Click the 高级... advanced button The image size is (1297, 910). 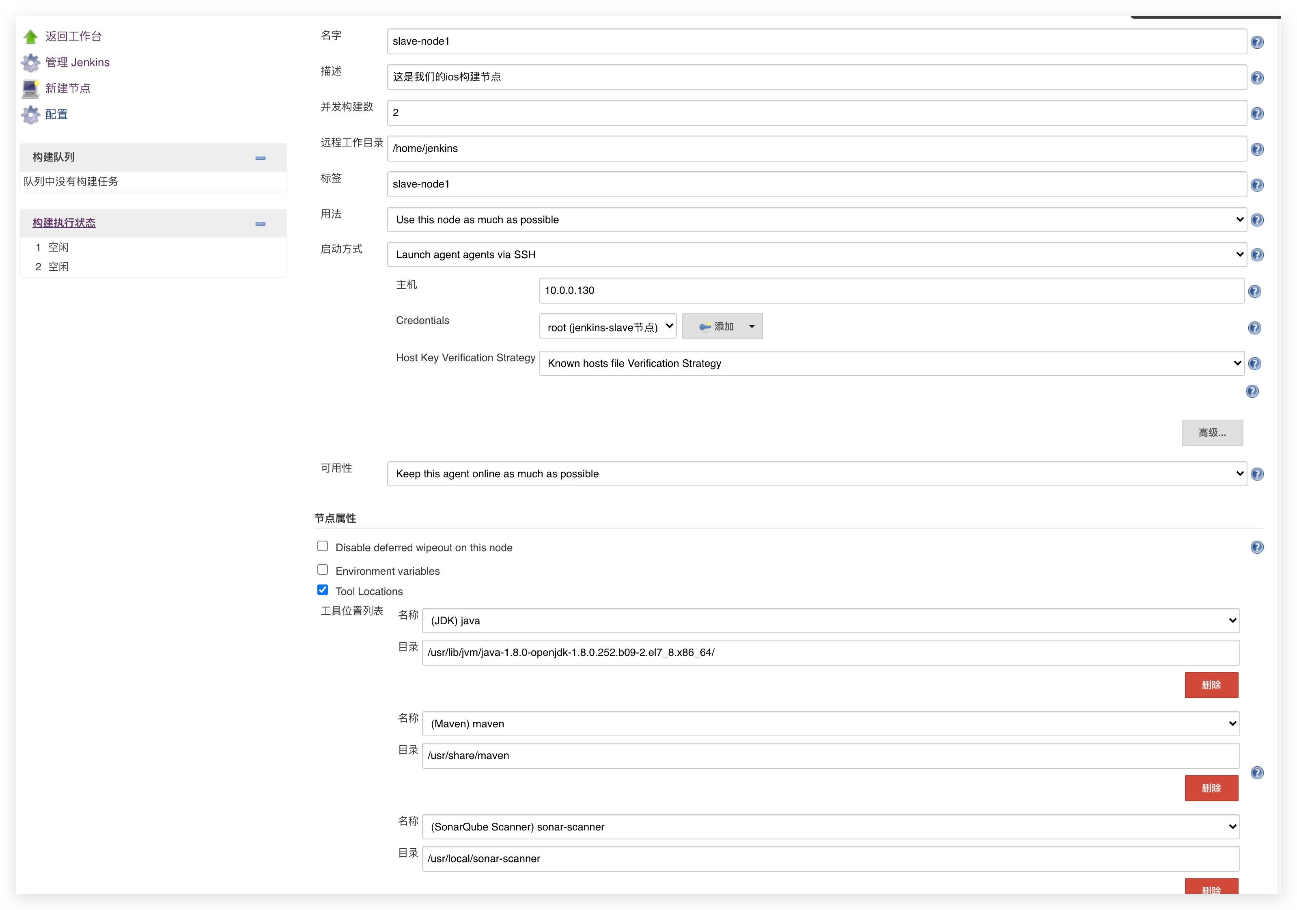tap(1212, 433)
